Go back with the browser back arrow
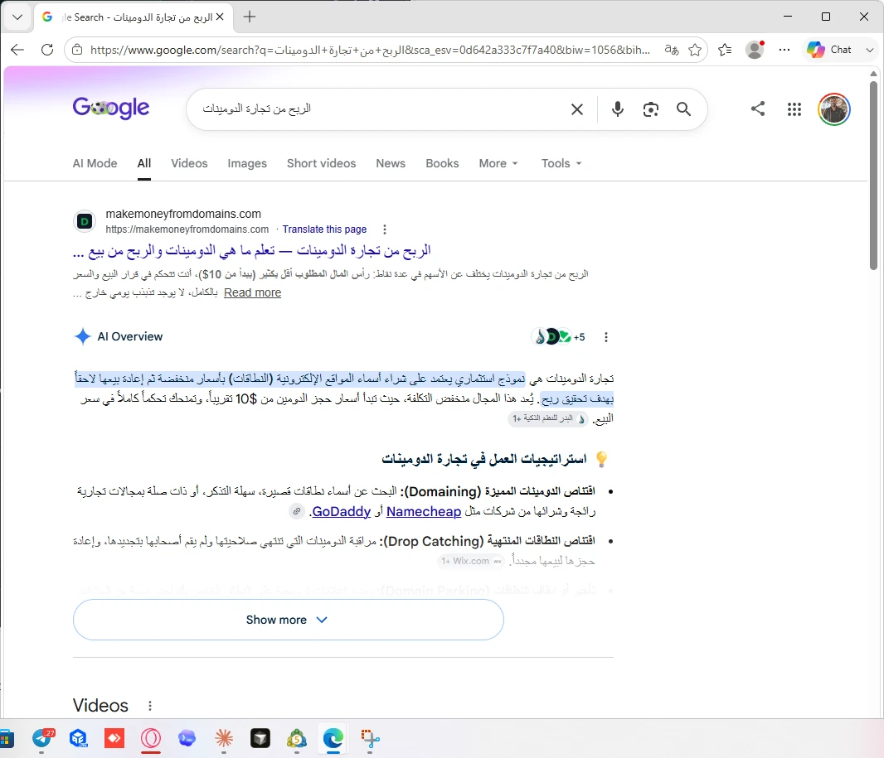Screen dimensions: 884x758 [17, 50]
